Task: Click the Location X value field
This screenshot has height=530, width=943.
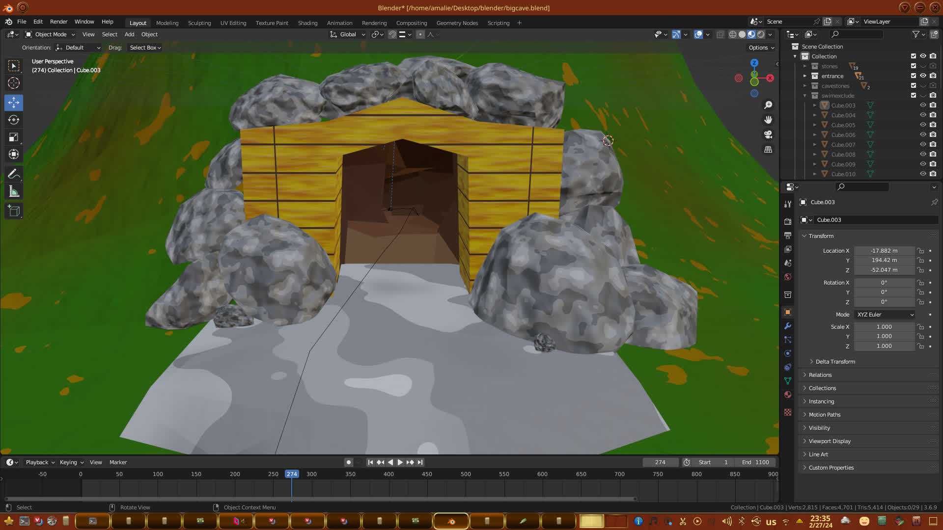Action: pyautogui.click(x=884, y=251)
